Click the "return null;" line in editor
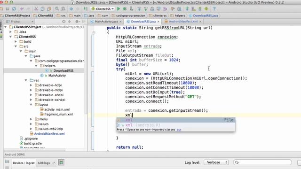This screenshot has width=301, height=169. coord(130,147)
